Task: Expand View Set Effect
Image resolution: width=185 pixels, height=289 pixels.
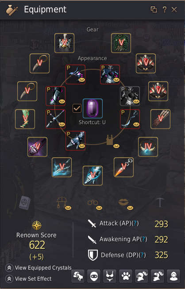Action: point(28,279)
